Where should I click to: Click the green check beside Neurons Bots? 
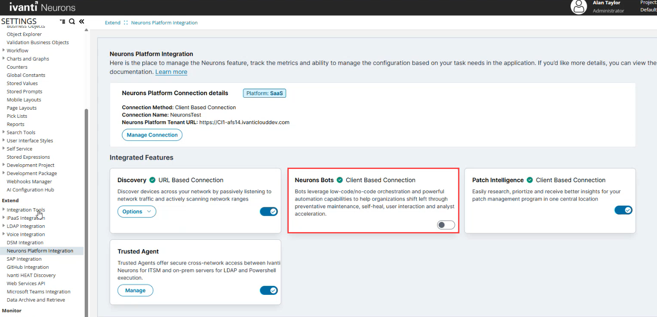(x=340, y=180)
